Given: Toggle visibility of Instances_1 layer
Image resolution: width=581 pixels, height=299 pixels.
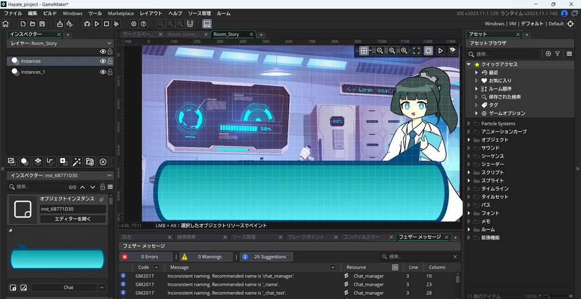Looking at the screenshot, I should point(103,72).
